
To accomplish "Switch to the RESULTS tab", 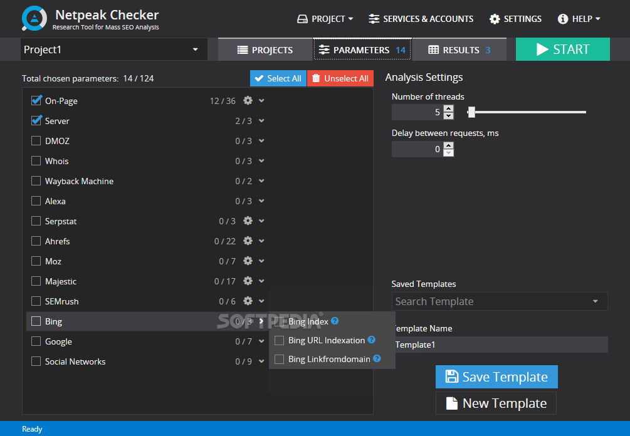I will [x=459, y=49].
